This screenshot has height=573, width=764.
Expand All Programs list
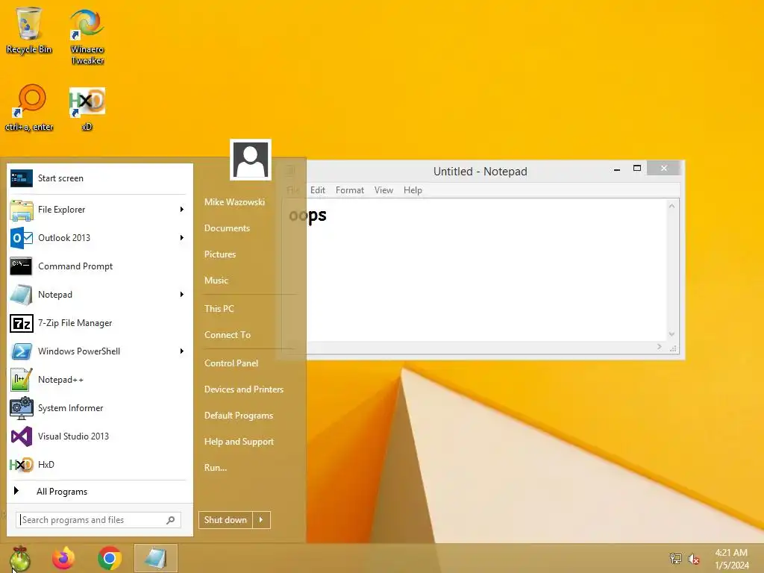98,492
